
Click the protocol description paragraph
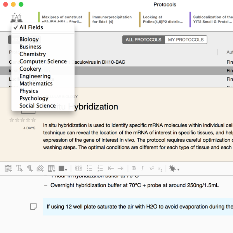pyautogui.click(x=138, y=136)
